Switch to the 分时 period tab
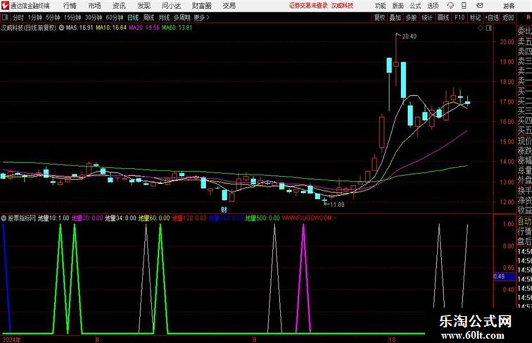This screenshot has height=343, width=532. point(19,17)
